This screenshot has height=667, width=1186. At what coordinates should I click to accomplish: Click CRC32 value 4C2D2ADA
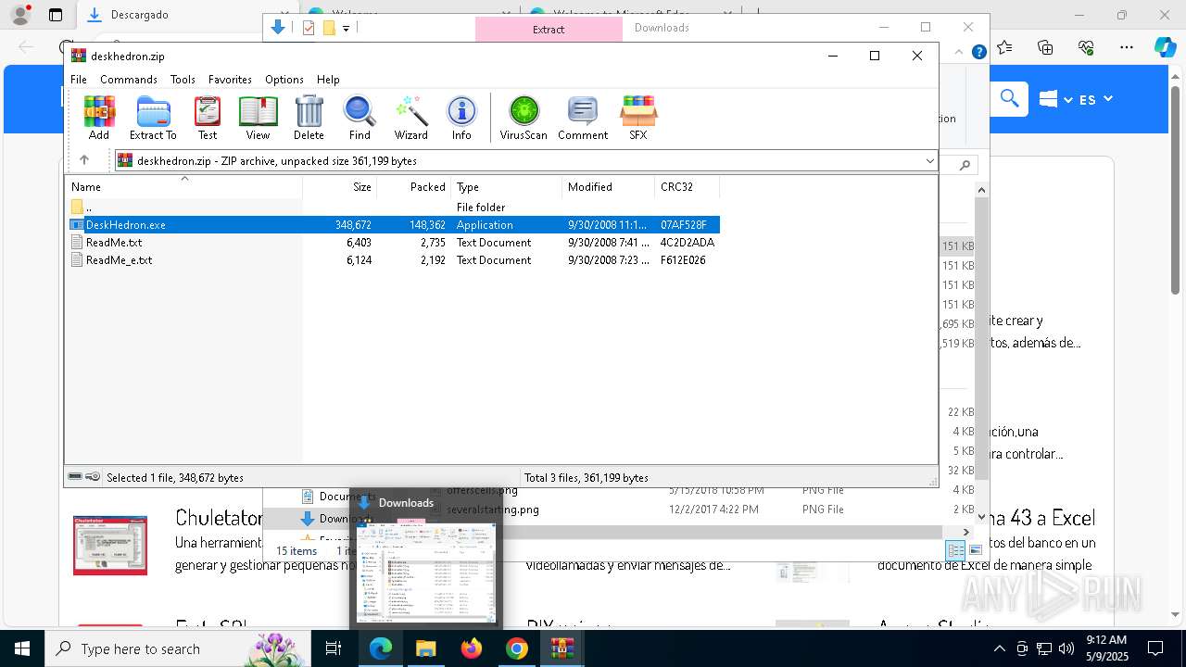(688, 243)
